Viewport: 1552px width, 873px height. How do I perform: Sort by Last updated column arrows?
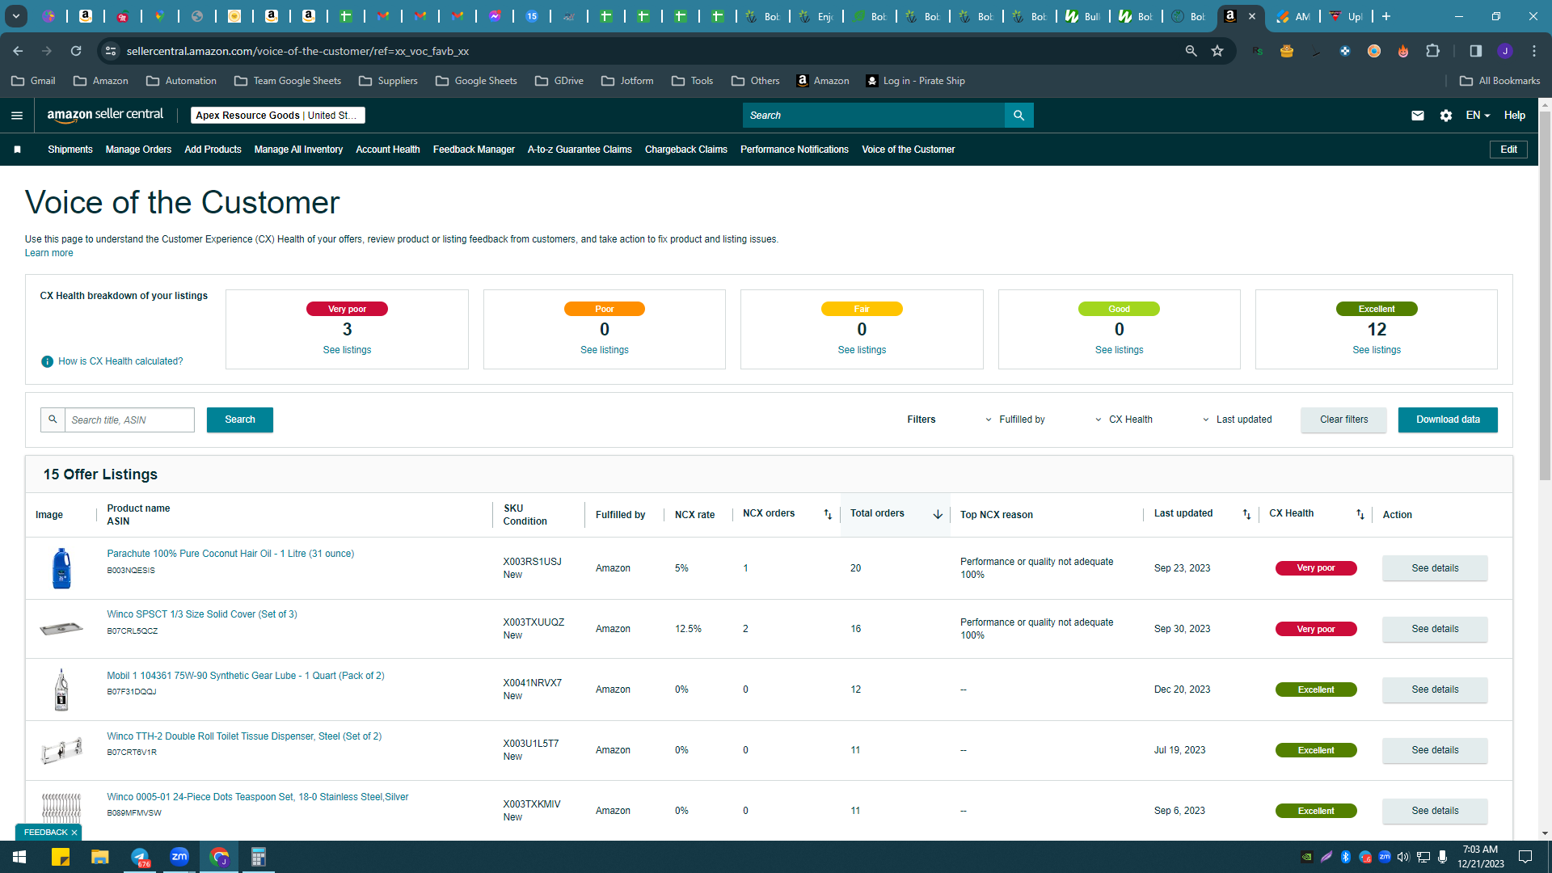pos(1246,514)
